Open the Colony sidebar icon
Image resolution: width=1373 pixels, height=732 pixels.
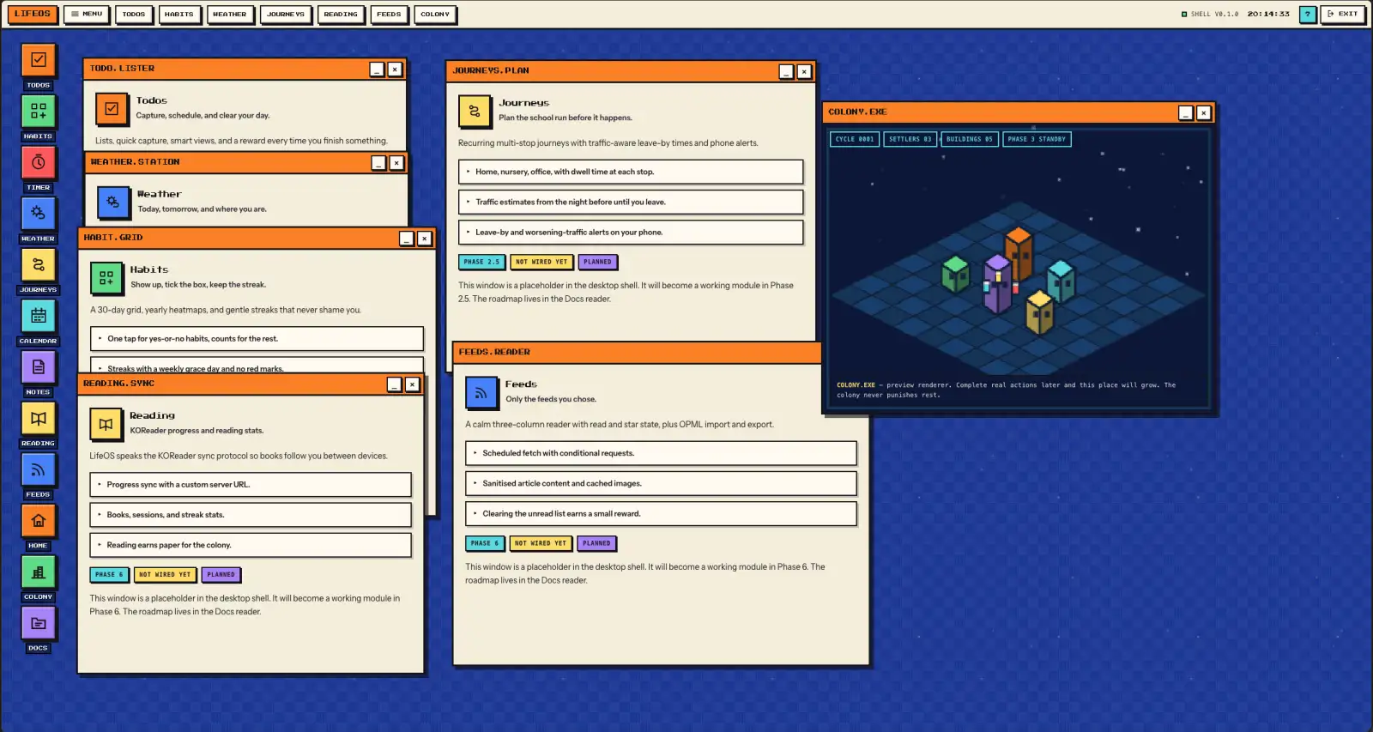pyautogui.click(x=39, y=572)
